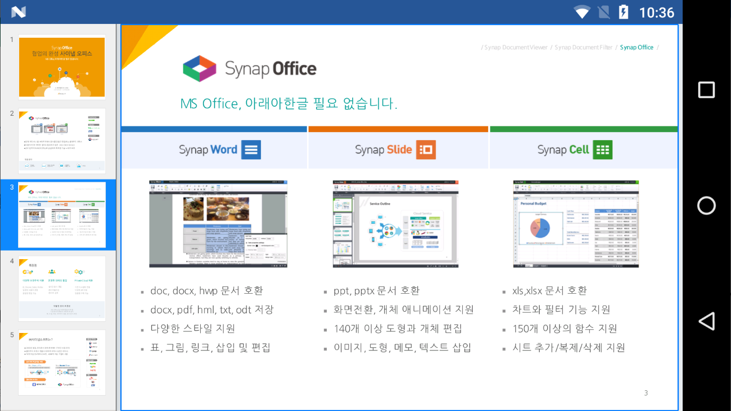Viewport: 731px width, 411px height.
Task: Tap the 'MS Office, 아래아한글 필요 없습니다.' tagline
Action: (288, 104)
